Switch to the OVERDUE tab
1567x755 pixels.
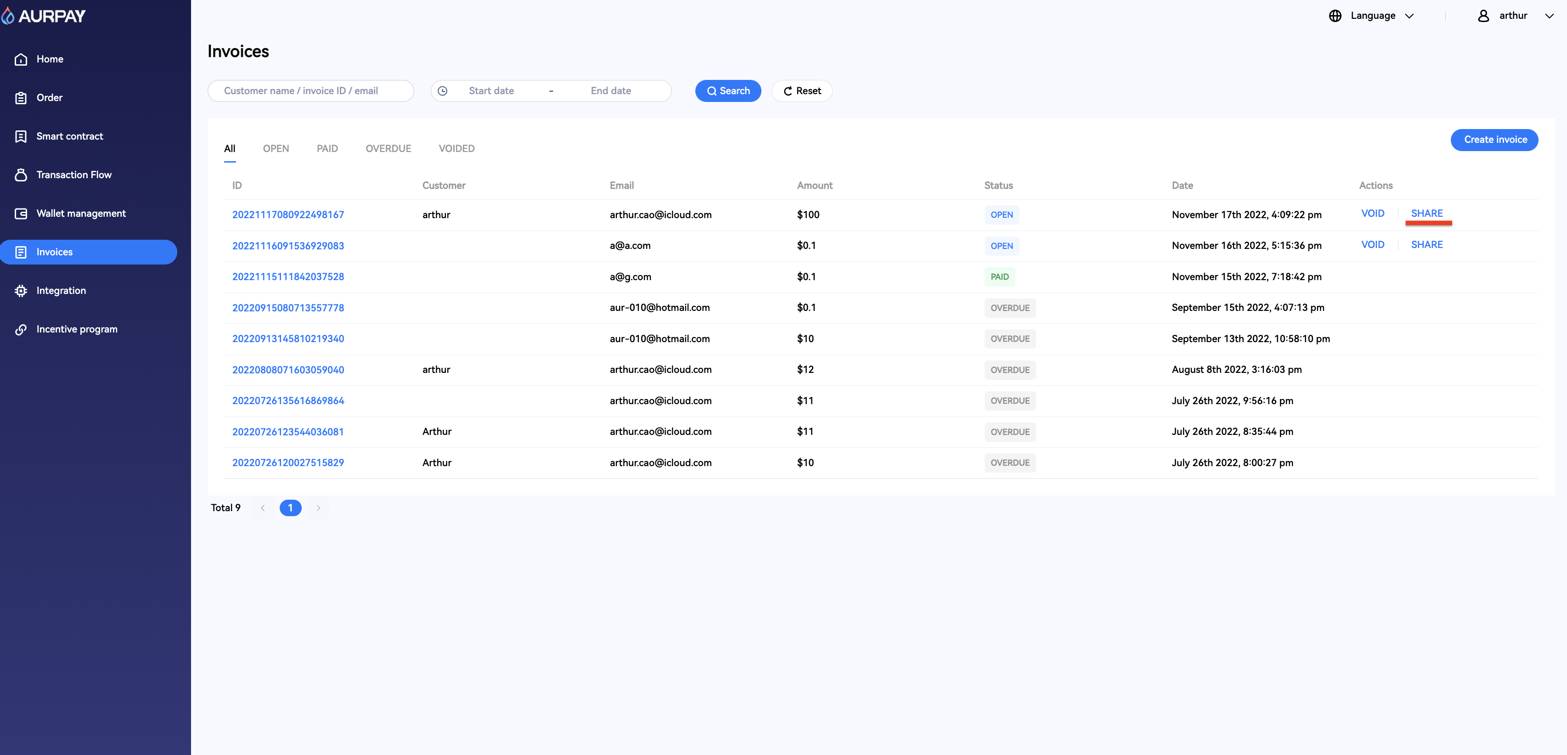click(x=388, y=148)
